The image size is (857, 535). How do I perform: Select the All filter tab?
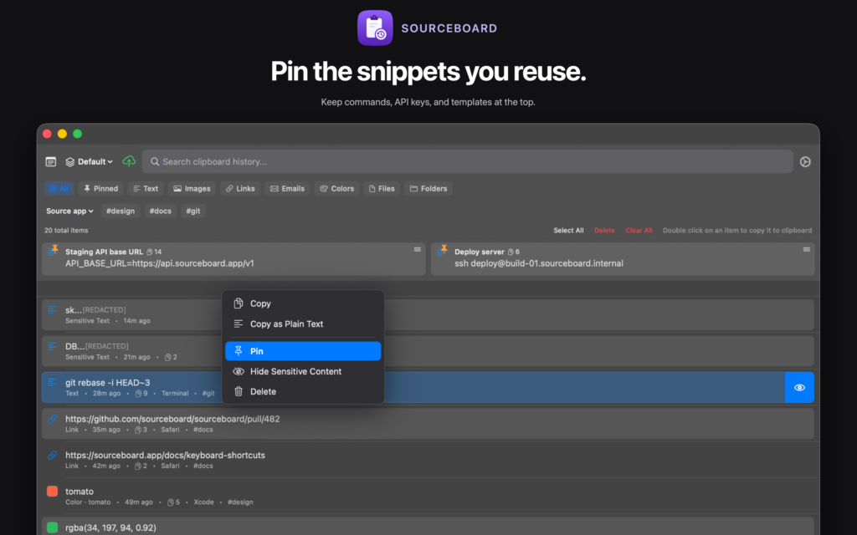[x=59, y=188]
